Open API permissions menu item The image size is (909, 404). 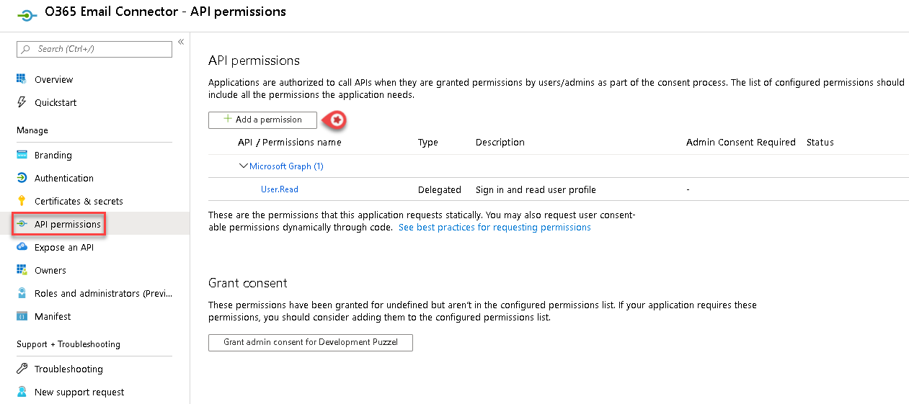[67, 224]
